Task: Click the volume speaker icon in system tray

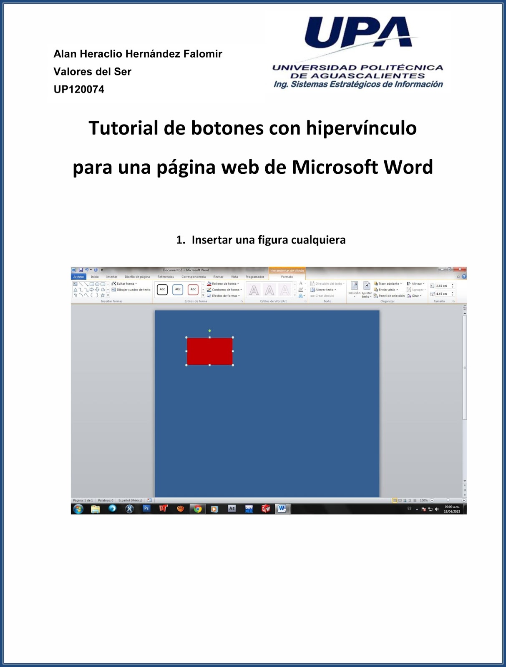Action: (437, 509)
